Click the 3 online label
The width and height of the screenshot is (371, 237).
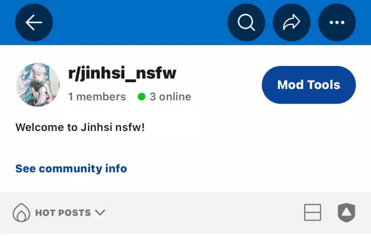(x=170, y=97)
